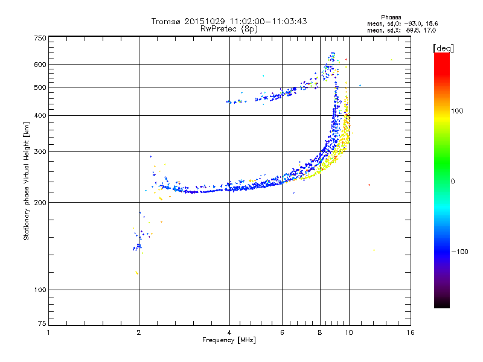Viewport: 483px width, 362px height.
Task: Click the x-axis tick label "4"
Action: click(x=229, y=332)
